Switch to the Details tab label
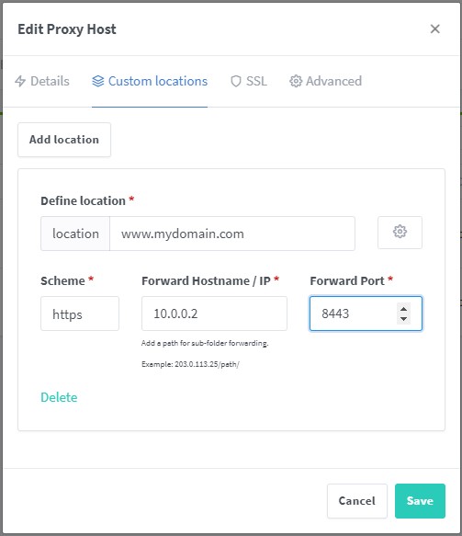 tap(50, 81)
